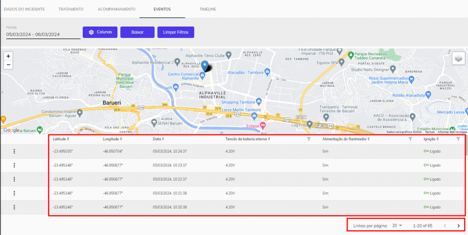This screenshot has height=235, width=468.
Task: Click Sim in the 10:21:38 row
Action: (x=325, y=193)
